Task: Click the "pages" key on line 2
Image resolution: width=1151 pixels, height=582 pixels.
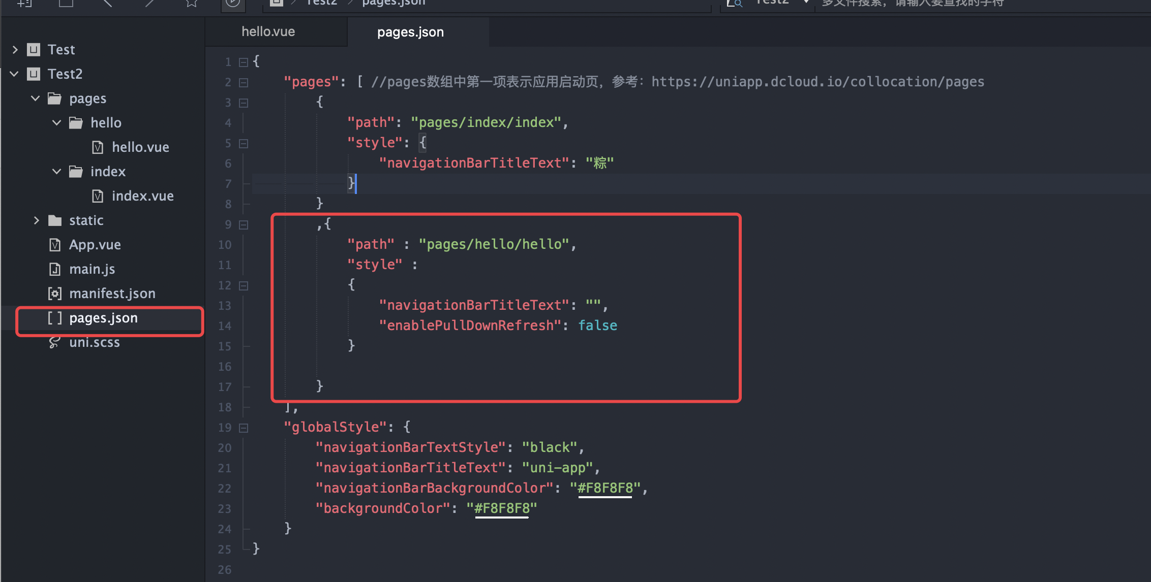Action: click(311, 82)
